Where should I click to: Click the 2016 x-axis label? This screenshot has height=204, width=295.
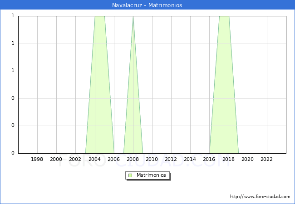pos(209,159)
